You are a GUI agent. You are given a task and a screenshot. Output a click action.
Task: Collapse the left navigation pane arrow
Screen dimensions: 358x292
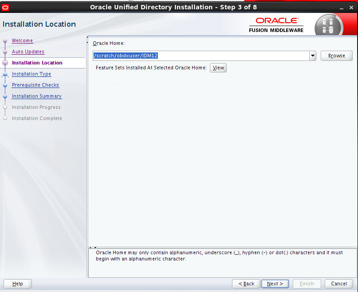[87, 37]
